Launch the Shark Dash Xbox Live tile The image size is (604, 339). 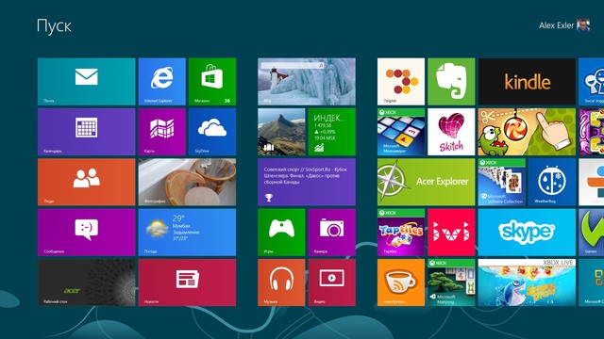tap(527, 282)
